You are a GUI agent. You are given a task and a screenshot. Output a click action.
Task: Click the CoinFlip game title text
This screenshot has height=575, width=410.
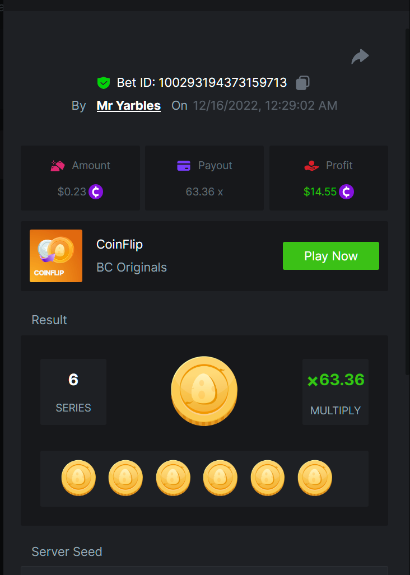(119, 245)
